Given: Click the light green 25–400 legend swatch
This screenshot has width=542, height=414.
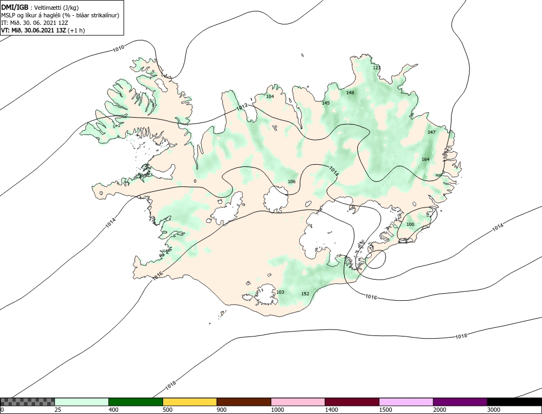Looking at the screenshot, I should click(82, 402).
